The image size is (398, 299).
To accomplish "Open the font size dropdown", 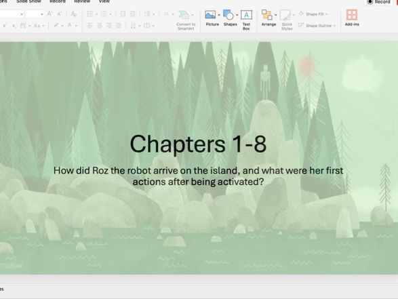I will click(x=42, y=14).
